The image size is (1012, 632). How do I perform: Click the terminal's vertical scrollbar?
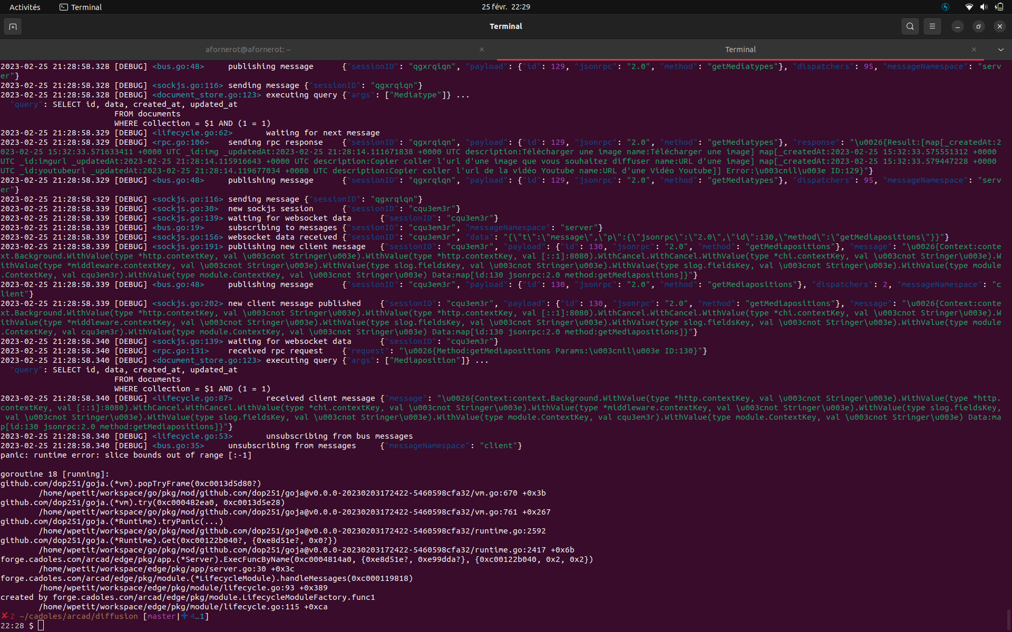(x=1009, y=619)
